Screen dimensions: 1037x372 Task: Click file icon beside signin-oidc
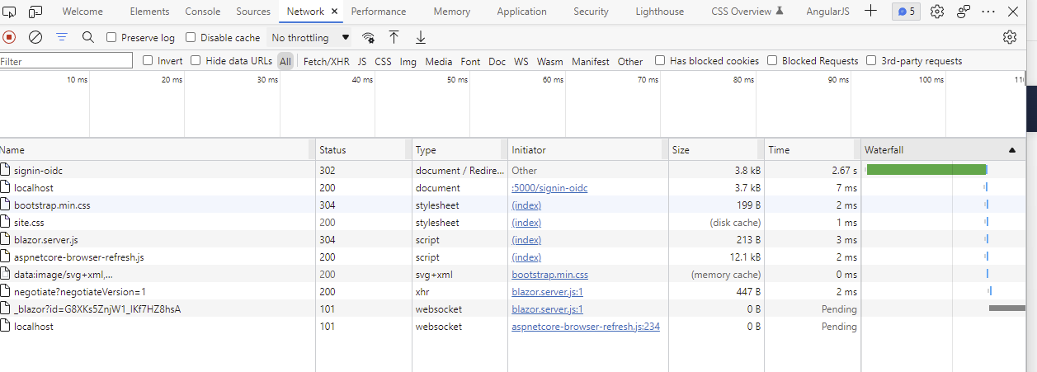click(x=6, y=171)
